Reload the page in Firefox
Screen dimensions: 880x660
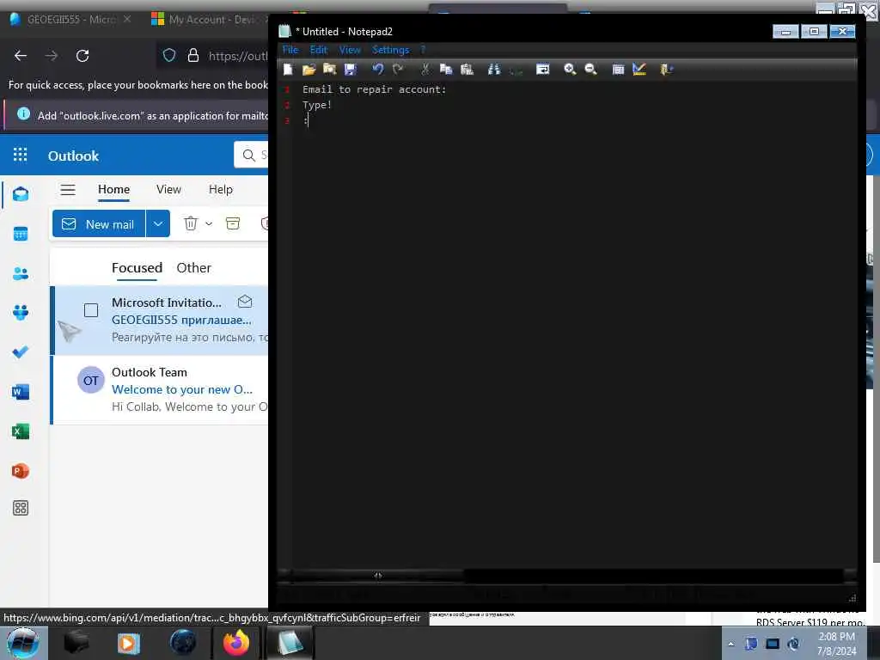pyautogui.click(x=82, y=56)
